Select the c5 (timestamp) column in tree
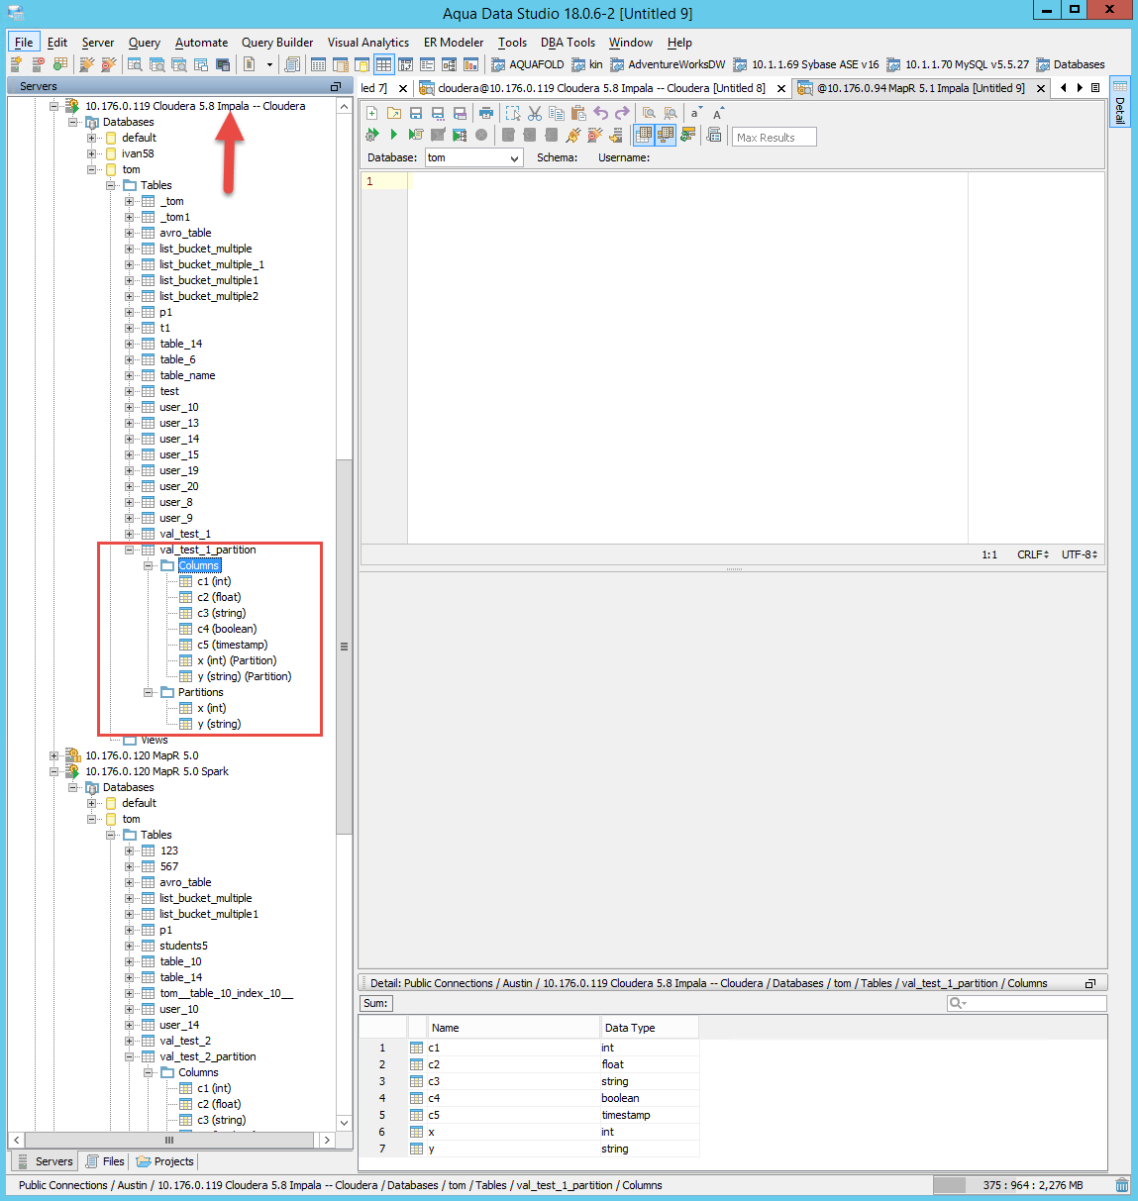Viewport: 1138px width, 1201px height. click(232, 645)
